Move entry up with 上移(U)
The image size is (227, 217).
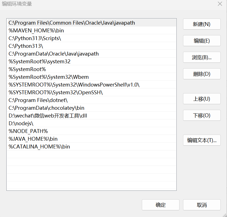202,99
